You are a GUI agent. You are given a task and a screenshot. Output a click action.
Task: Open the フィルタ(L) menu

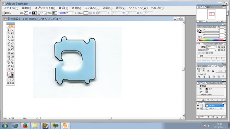[92, 8]
